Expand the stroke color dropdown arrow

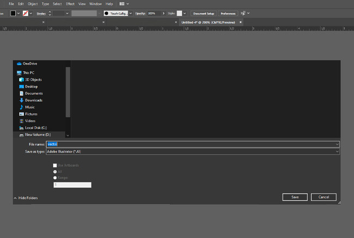coord(31,13)
